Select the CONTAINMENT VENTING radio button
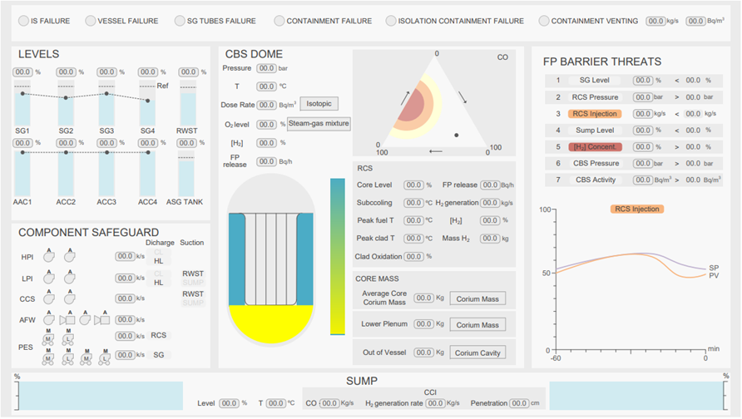742x419 pixels. 544,21
